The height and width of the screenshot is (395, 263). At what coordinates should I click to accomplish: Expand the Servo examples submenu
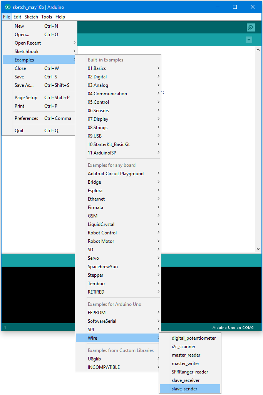pos(93,258)
